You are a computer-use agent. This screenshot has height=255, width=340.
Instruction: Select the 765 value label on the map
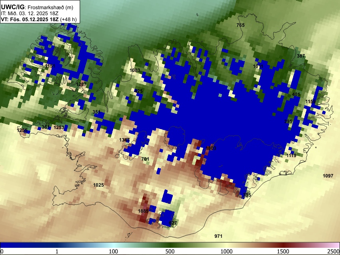tap(240, 25)
